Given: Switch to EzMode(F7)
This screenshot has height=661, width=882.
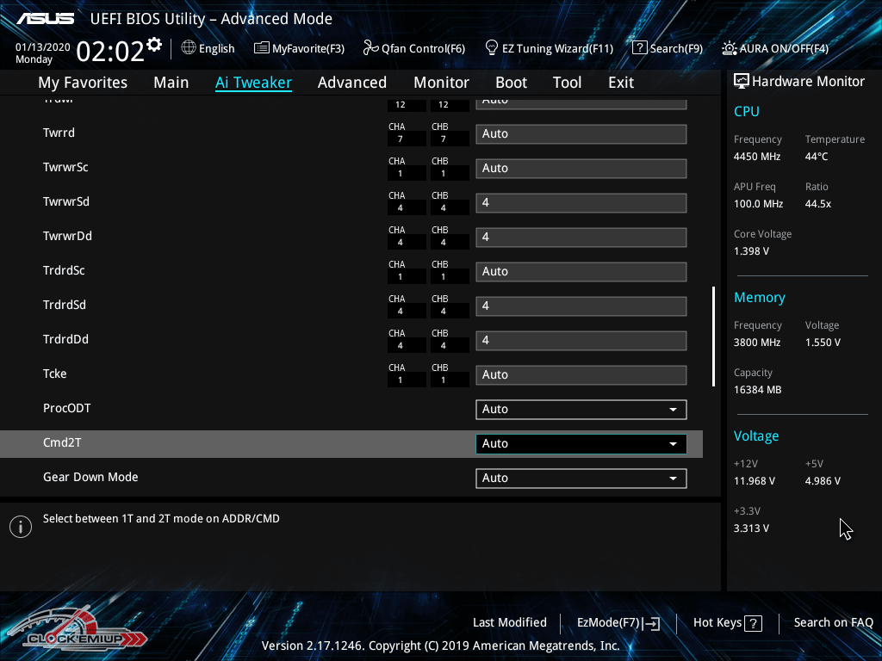Looking at the screenshot, I should pos(618,623).
